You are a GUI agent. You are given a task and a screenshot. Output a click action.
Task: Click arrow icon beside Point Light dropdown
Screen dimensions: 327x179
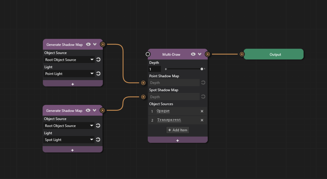(x=99, y=74)
